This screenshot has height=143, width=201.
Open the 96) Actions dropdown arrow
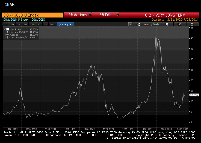(90, 15)
